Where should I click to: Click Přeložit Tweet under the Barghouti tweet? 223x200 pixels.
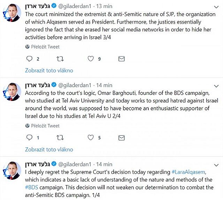pos(45,126)
